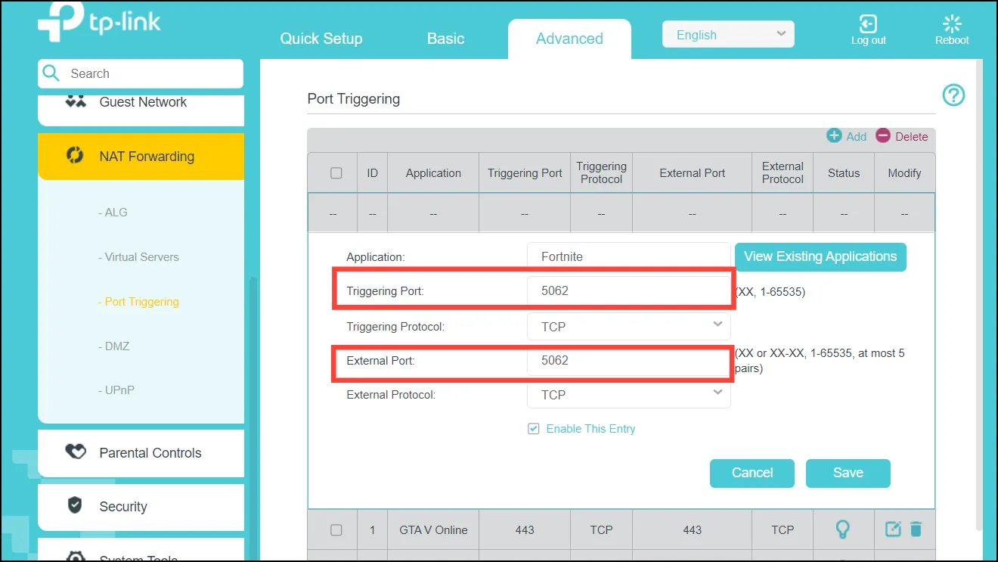Uncheck Enable This Entry checkbox
The height and width of the screenshot is (562, 998).
[x=533, y=429]
